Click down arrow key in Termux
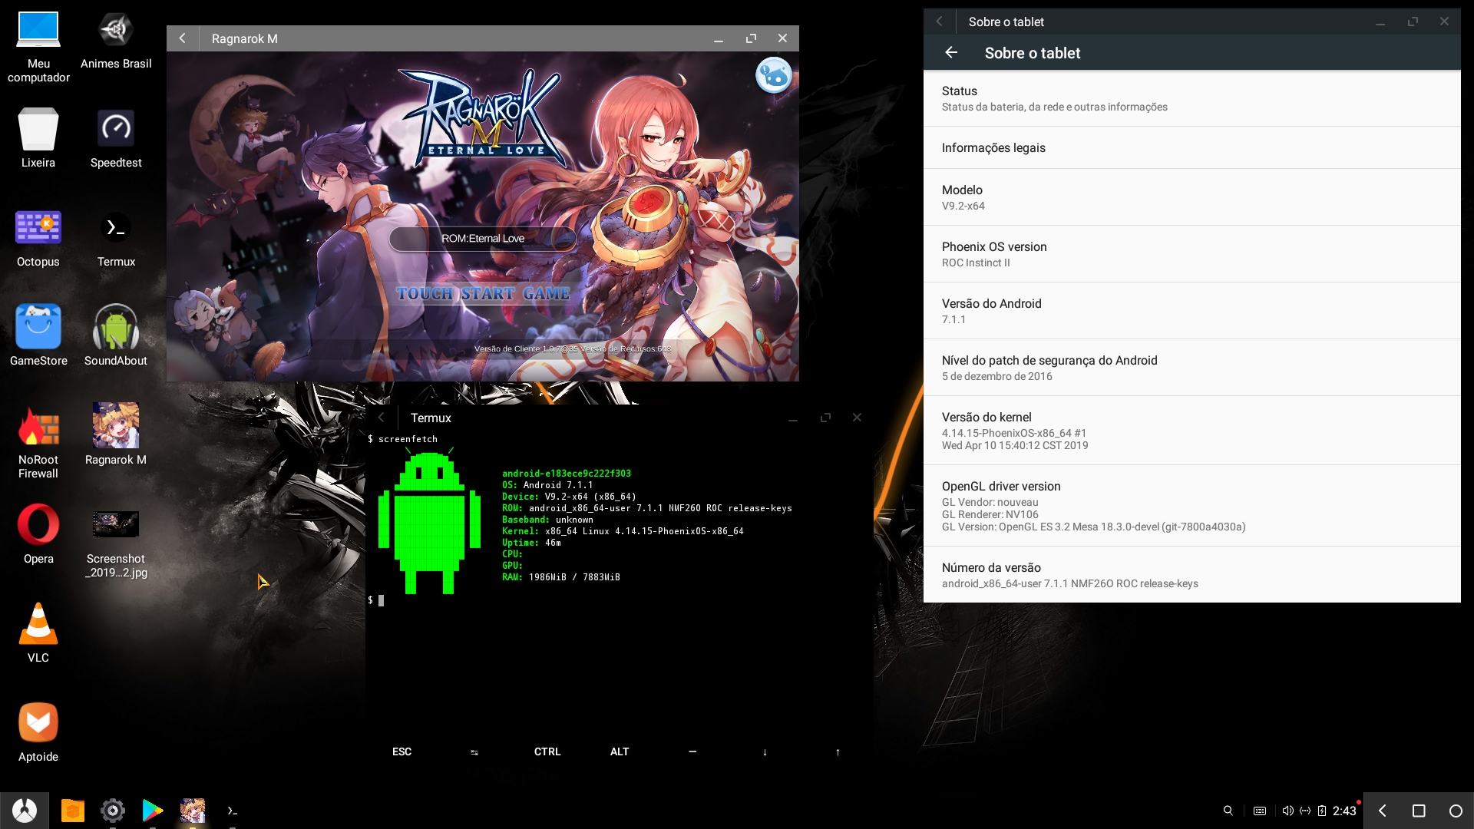Viewport: 1474px width, 829px height. click(765, 752)
